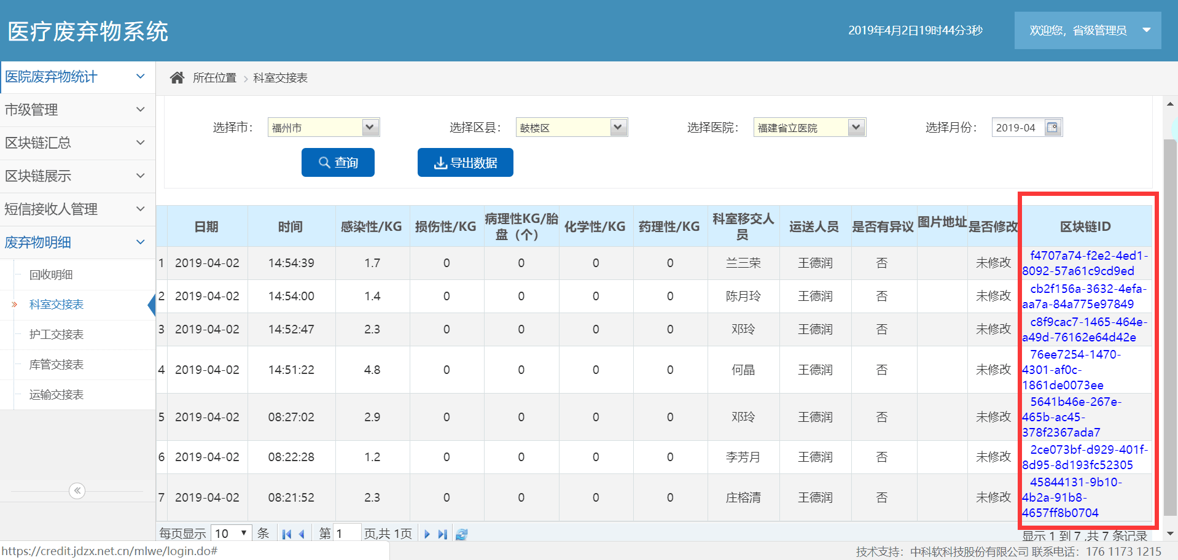
Task: Click name cell 何晶
Action: (x=743, y=370)
